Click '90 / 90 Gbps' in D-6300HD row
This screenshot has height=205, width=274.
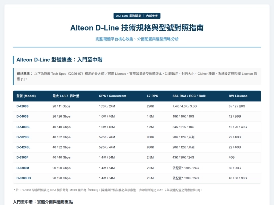point(61,178)
